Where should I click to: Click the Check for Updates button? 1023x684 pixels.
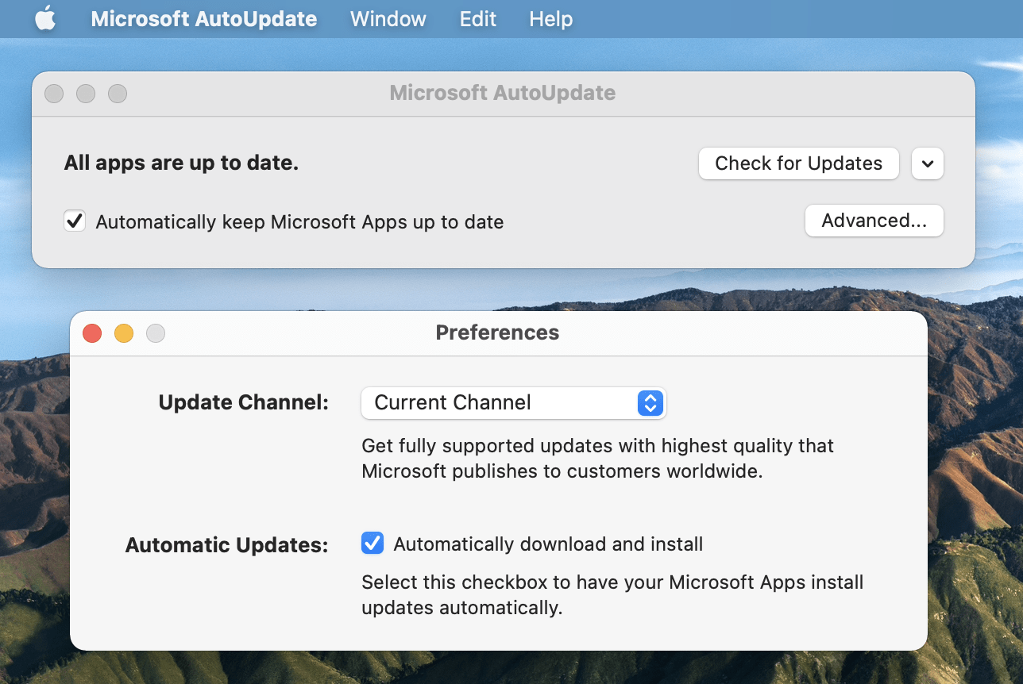(x=797, y=163)
